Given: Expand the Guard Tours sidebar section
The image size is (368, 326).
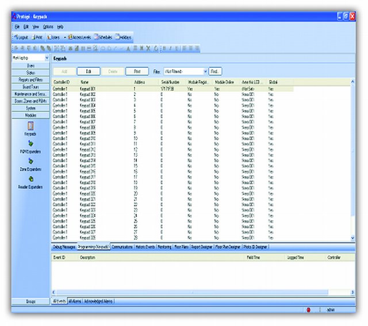Looking at the screenshot, I should point(30,87).
